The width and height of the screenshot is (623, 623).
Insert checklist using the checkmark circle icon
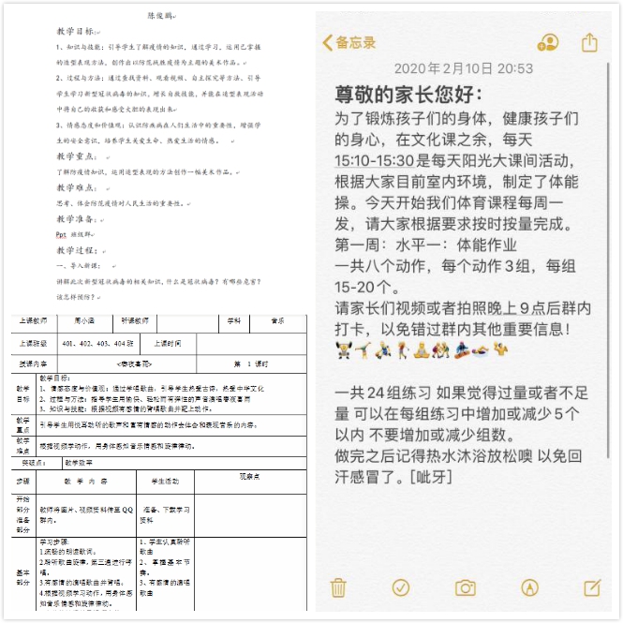pos(401,587)
